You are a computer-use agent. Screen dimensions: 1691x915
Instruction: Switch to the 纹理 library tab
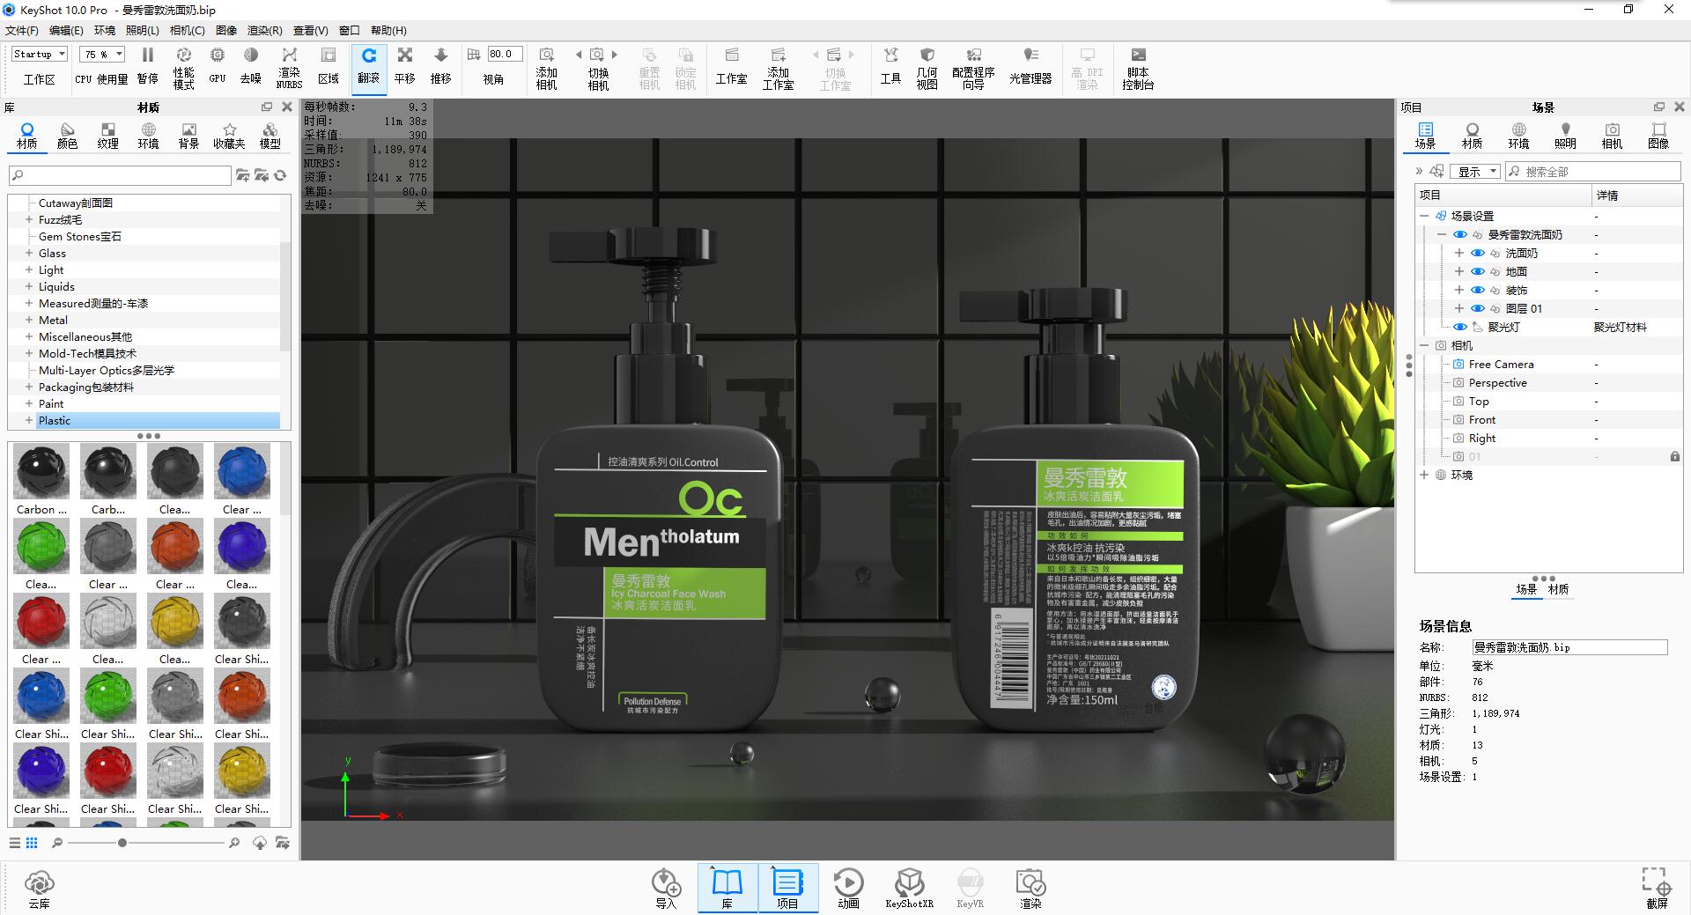(108, 136)
